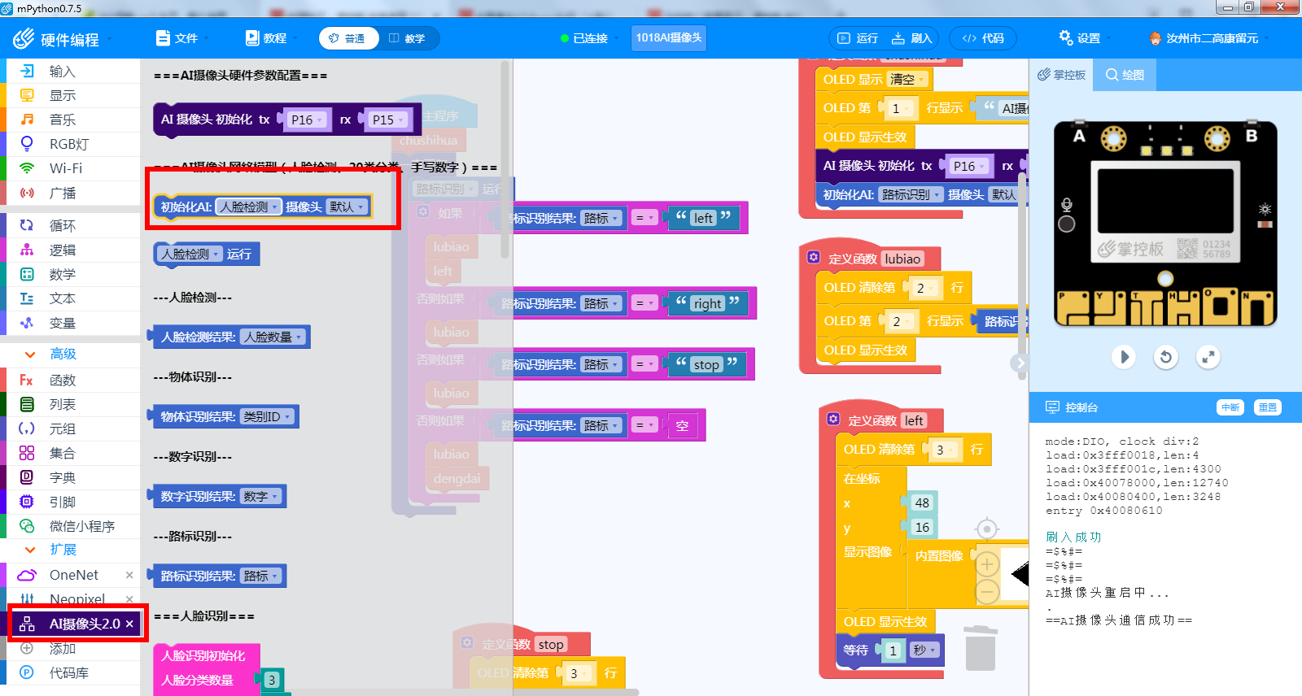Select the AI摄像头2.0 extension
This screenshot has width=1302, height=696.
[x=73, y=624]
